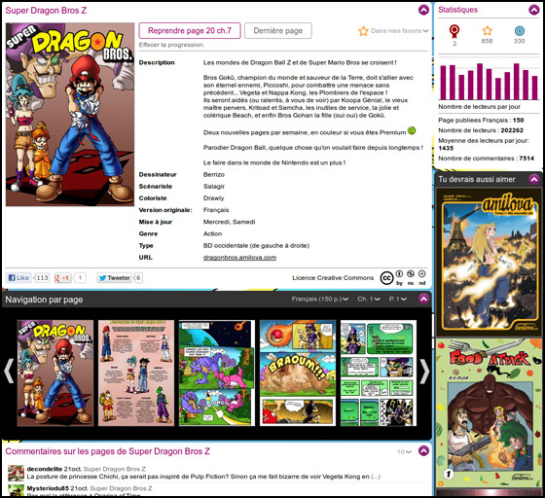Image resolution: width=545 pixels, height=498 pixels.
Task: Go to previous page thumbnails with left arrow
Action: [9, 372]
